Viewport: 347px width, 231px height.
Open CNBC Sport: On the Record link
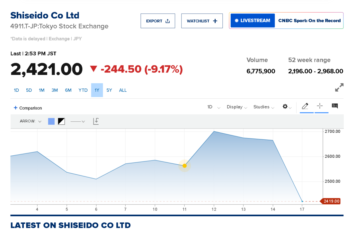(309, 21)
